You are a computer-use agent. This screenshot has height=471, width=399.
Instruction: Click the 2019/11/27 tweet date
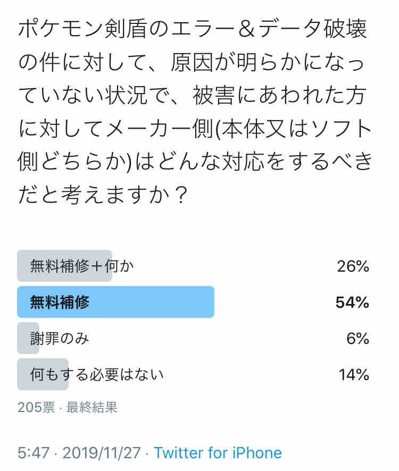[102, 453]
